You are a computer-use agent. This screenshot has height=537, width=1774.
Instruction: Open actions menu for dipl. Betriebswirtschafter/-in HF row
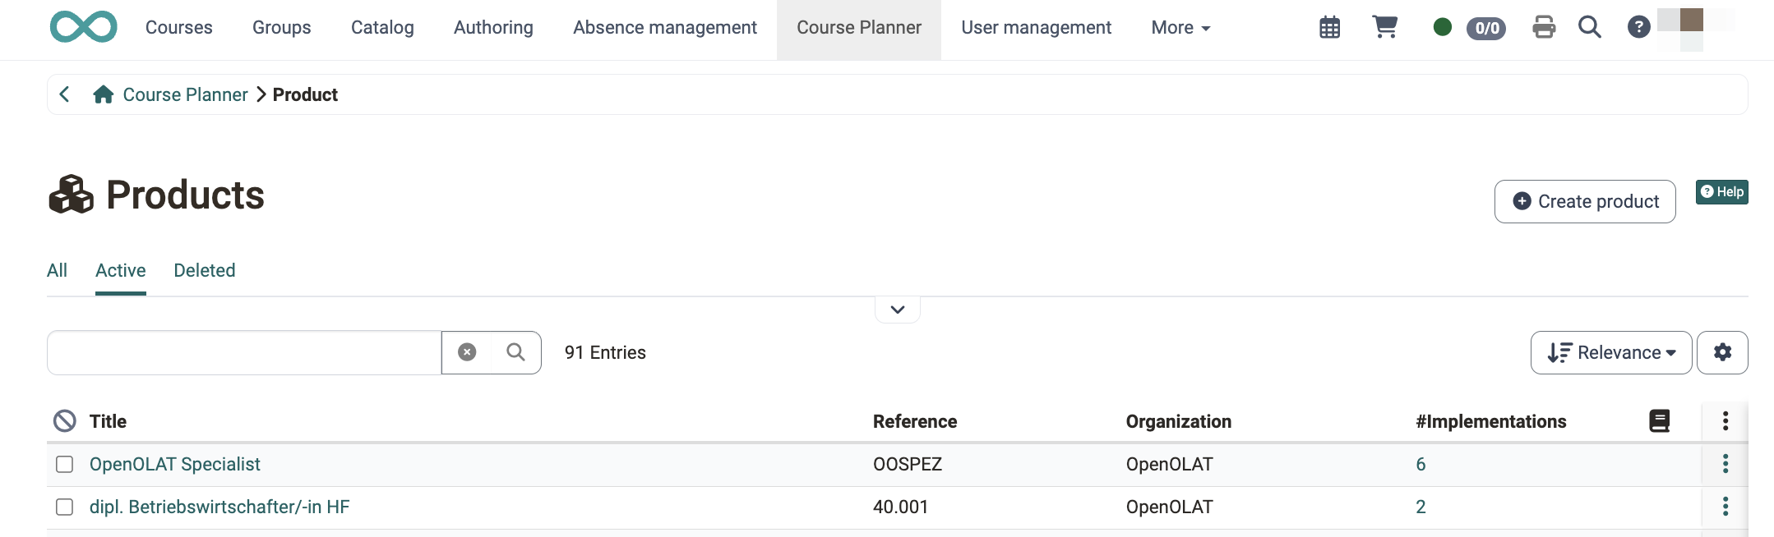coord(1725,507)
